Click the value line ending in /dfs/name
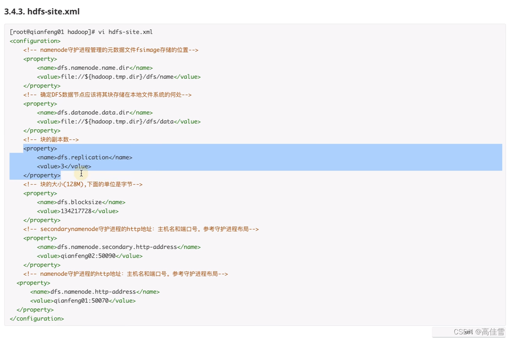 click(x=119, y=77)
